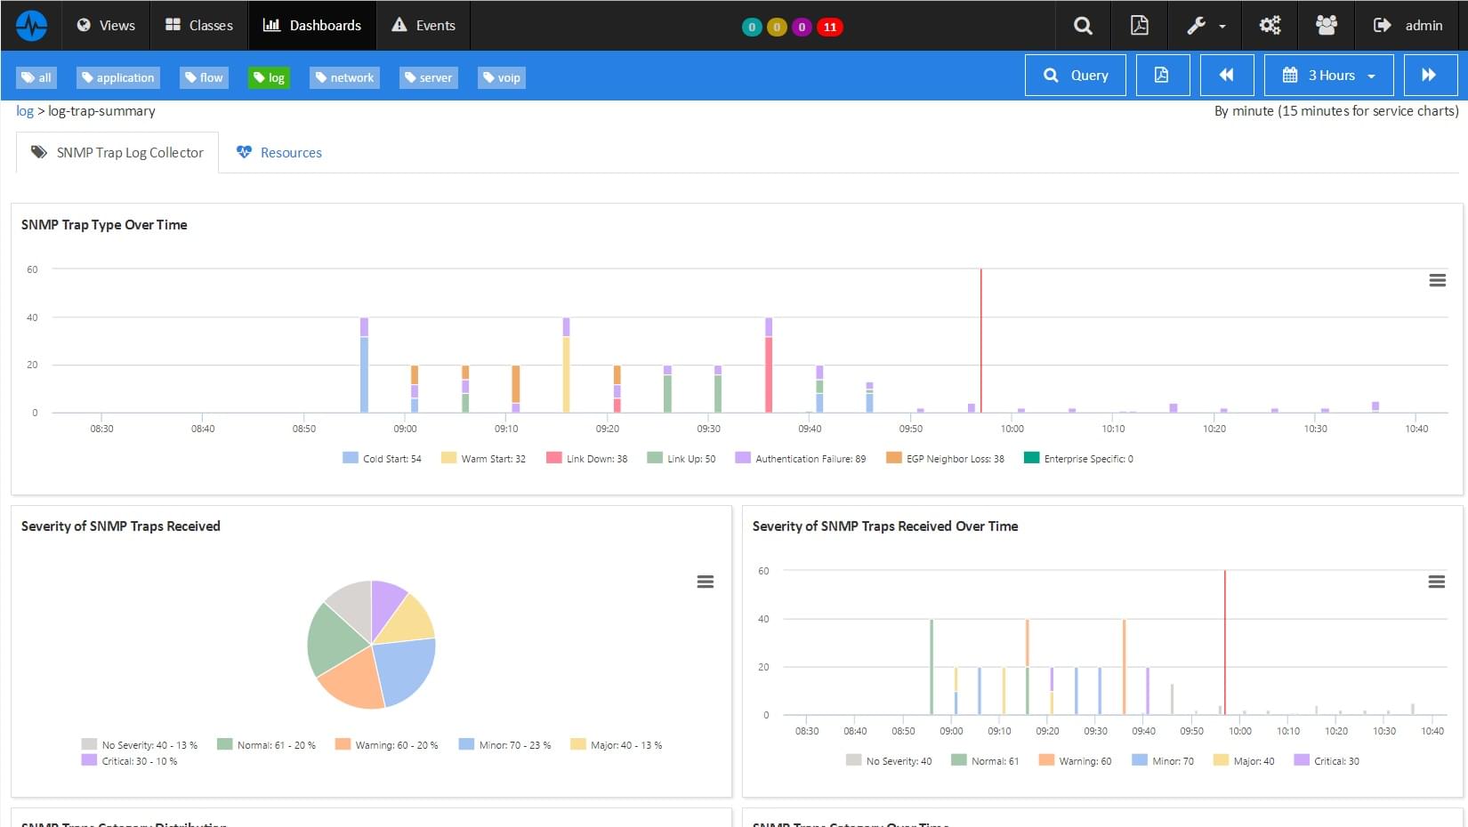Image resolution: width=1468 pixels, height=827 pixels.
Task: Click the rewind time range button
Action: coord(1226,76)
